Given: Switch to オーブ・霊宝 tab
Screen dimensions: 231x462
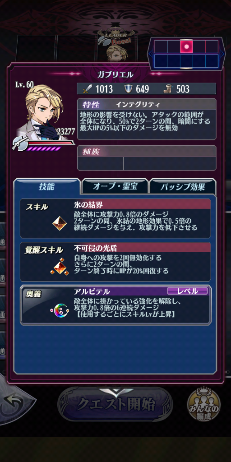Looking at the screenshot, I should [x=115, y=186].
